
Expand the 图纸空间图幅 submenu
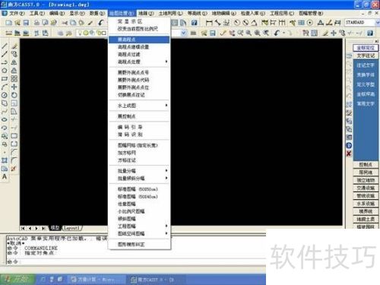(x=139, y=233)
